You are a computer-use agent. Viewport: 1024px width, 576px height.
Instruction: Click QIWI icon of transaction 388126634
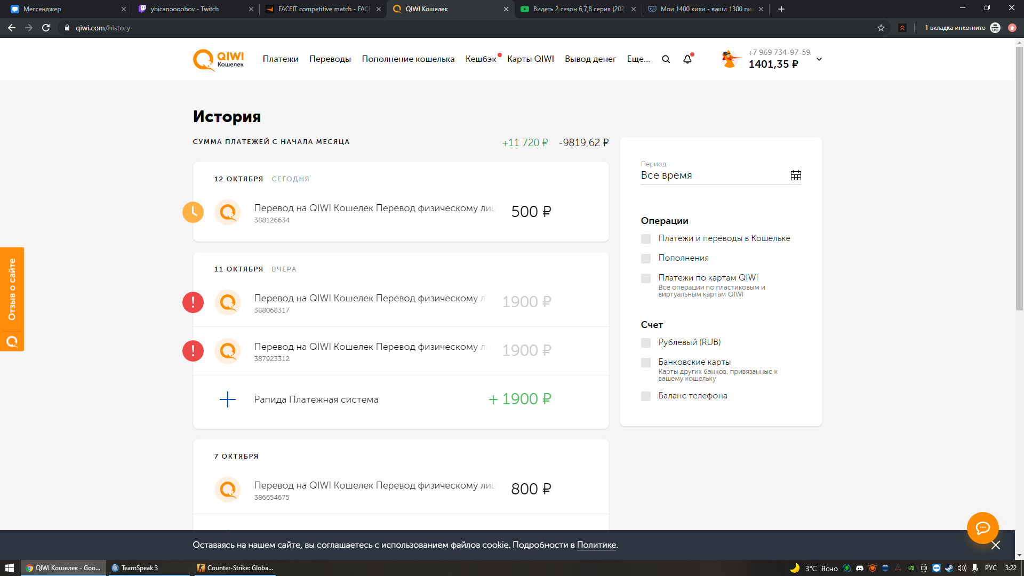[x=228, y=212]
